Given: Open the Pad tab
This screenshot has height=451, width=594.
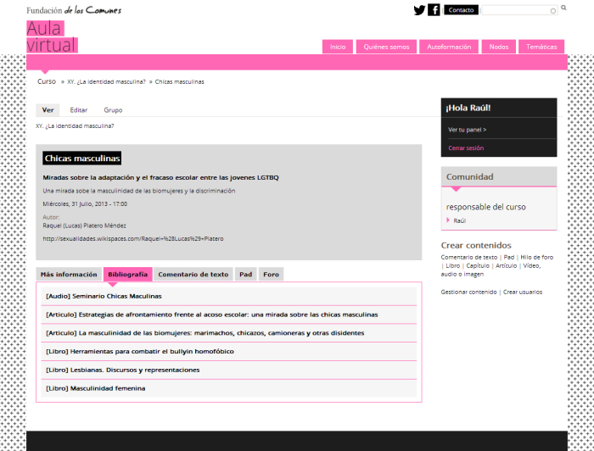Looking at the screenshot, I should coord(245,275).
